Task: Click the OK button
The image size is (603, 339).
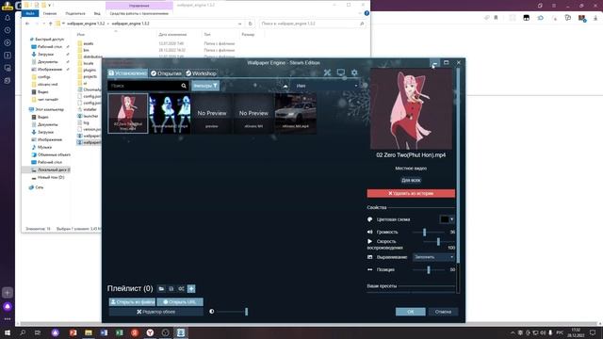Action: point(411,312)
